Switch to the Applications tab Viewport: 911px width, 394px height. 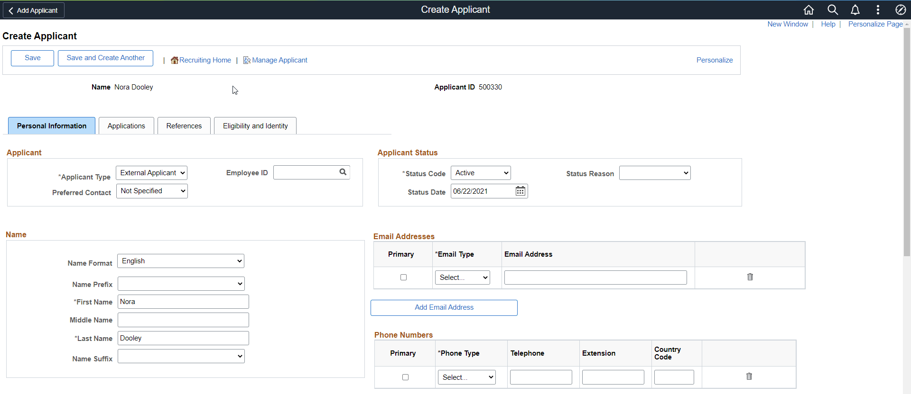(x=126, y=125)
